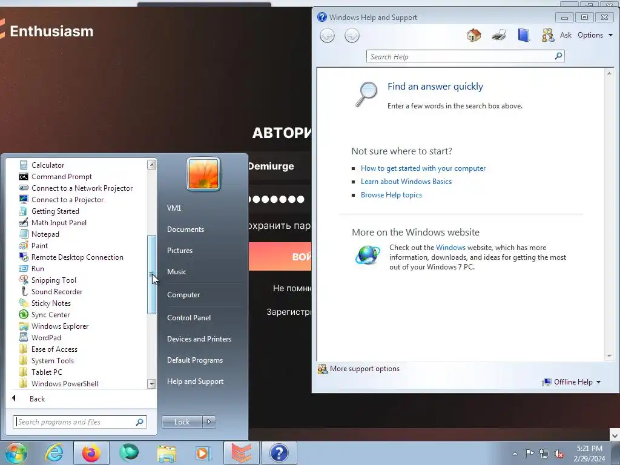Viewport: 620px width, 465px height.
Task: Open the shutdown options arrow next to Lock
Action: [x=209, y=421]
